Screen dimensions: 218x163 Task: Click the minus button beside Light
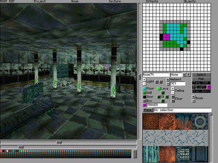tap(144, 83)
